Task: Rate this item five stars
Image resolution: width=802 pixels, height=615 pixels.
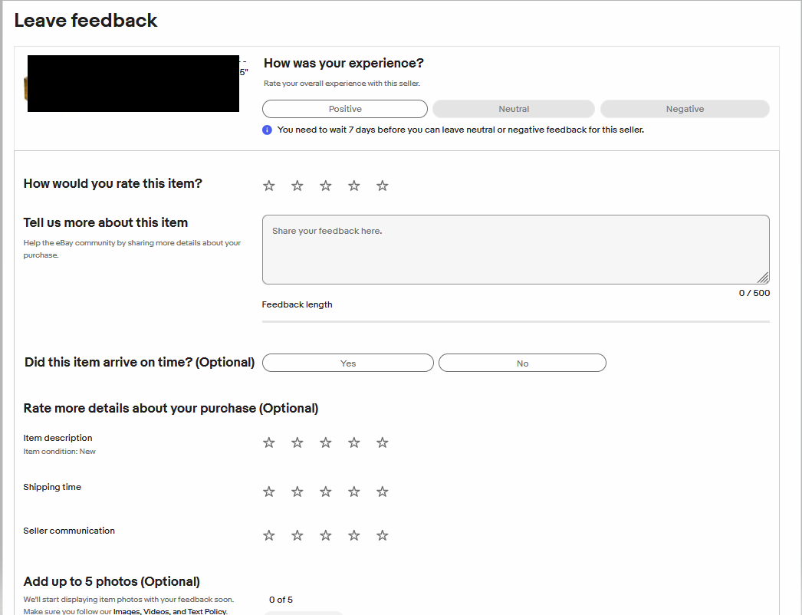Action: (383, 186)
